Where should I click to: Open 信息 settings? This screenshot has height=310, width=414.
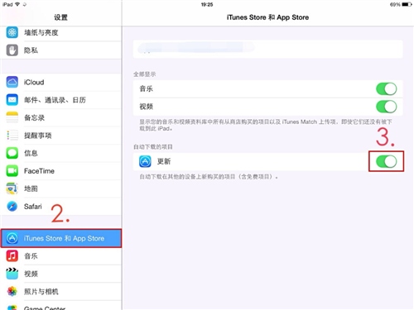(60, 153)
